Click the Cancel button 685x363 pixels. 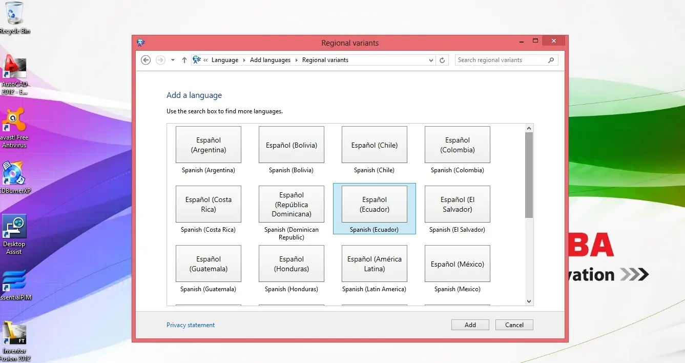[514, 325]
